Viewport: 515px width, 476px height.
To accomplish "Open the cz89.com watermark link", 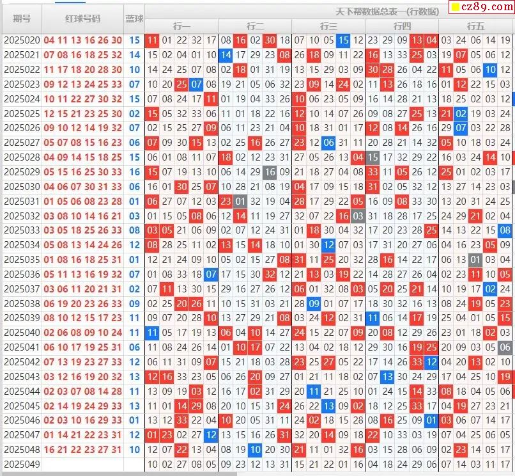I will [x=484, y=8].
